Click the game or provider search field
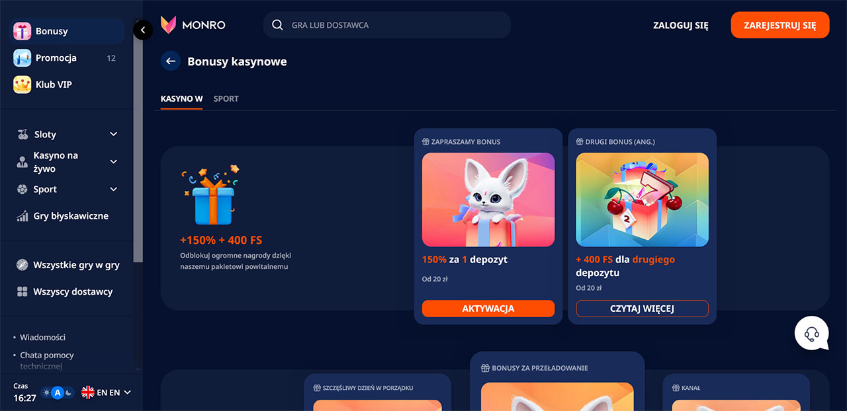Image resolution: width=847 pixels, height=411 pixels. [x=387, y=25]
